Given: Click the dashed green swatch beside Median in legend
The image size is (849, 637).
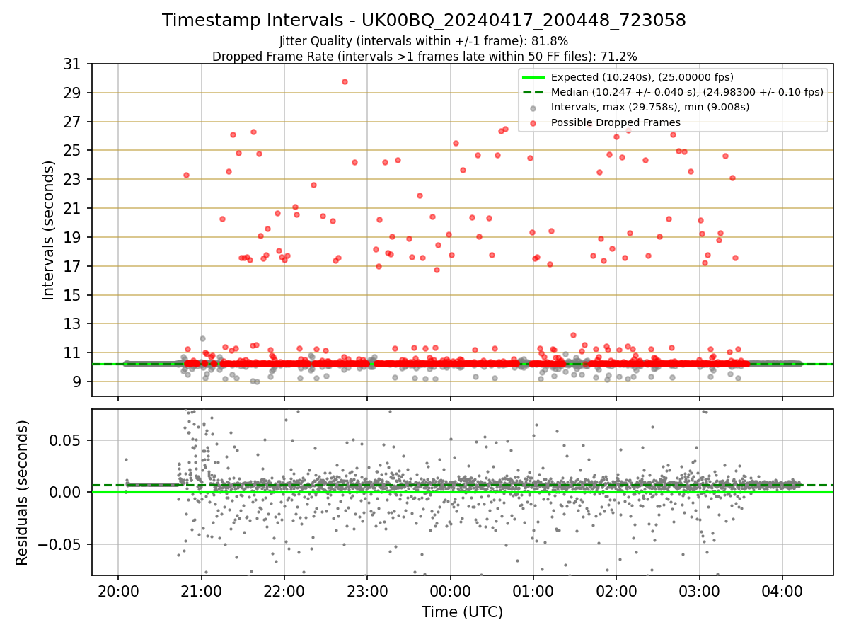Looking at the screenshot, I should [x=533, y=92].
